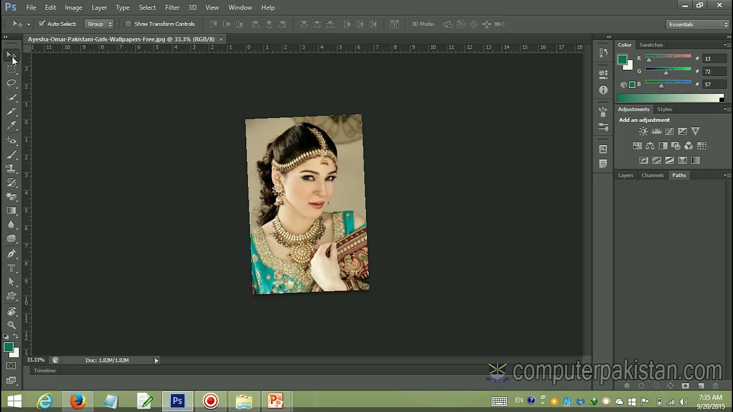The image size is (733, 412).
Task: Select the Rectangular Marquee tool
Action: point(11,69)
